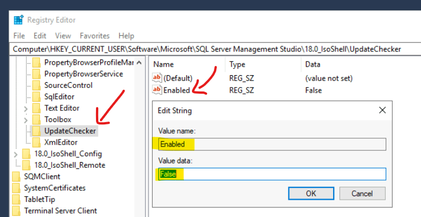
Task: Select the XmlEditor key
Action: [61, 142]
